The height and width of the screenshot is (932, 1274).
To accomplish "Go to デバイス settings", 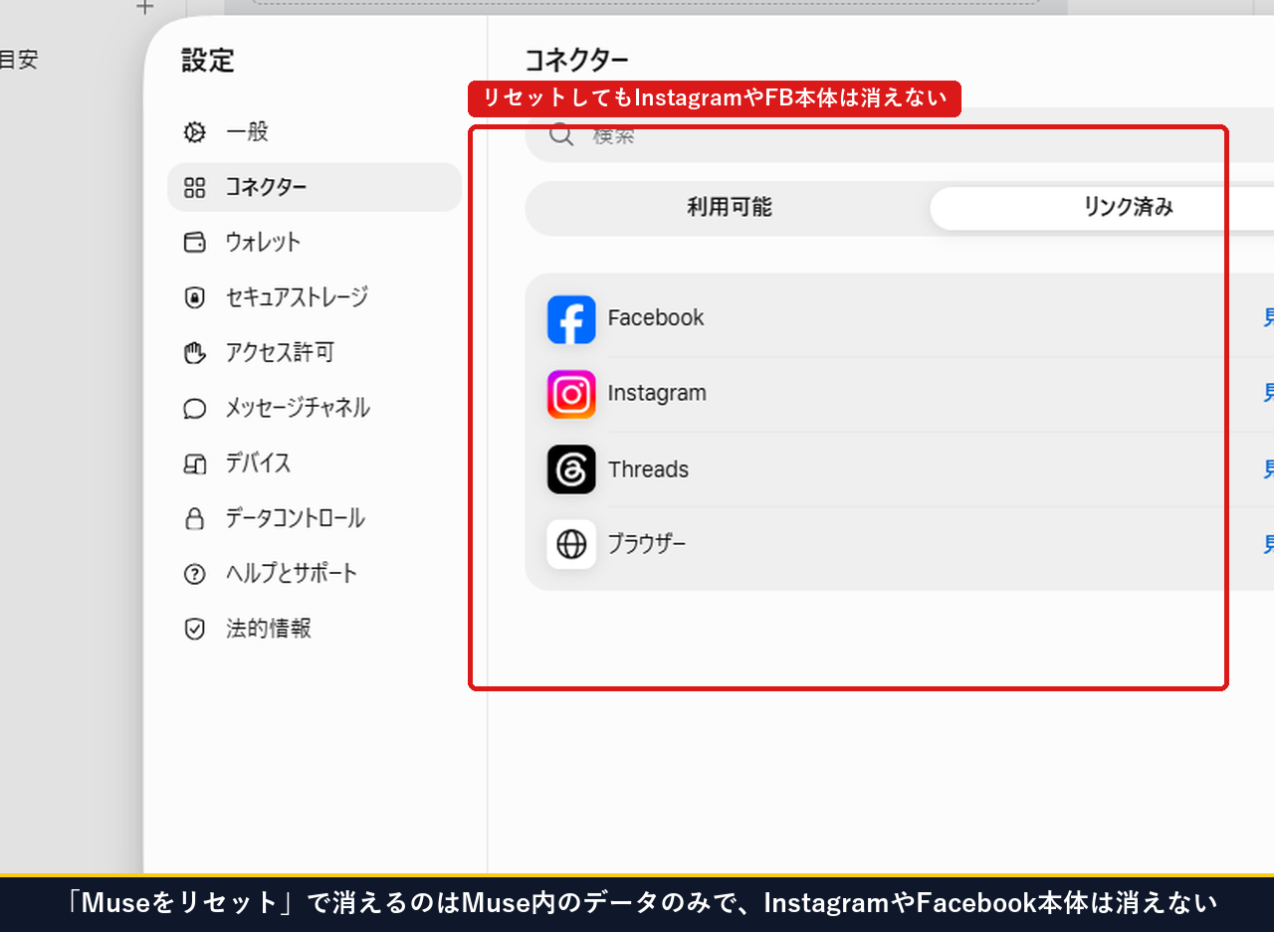I will 315,464.
